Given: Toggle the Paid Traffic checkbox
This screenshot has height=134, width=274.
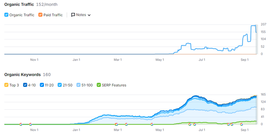Looking at the screenshot, I should 40,15.
